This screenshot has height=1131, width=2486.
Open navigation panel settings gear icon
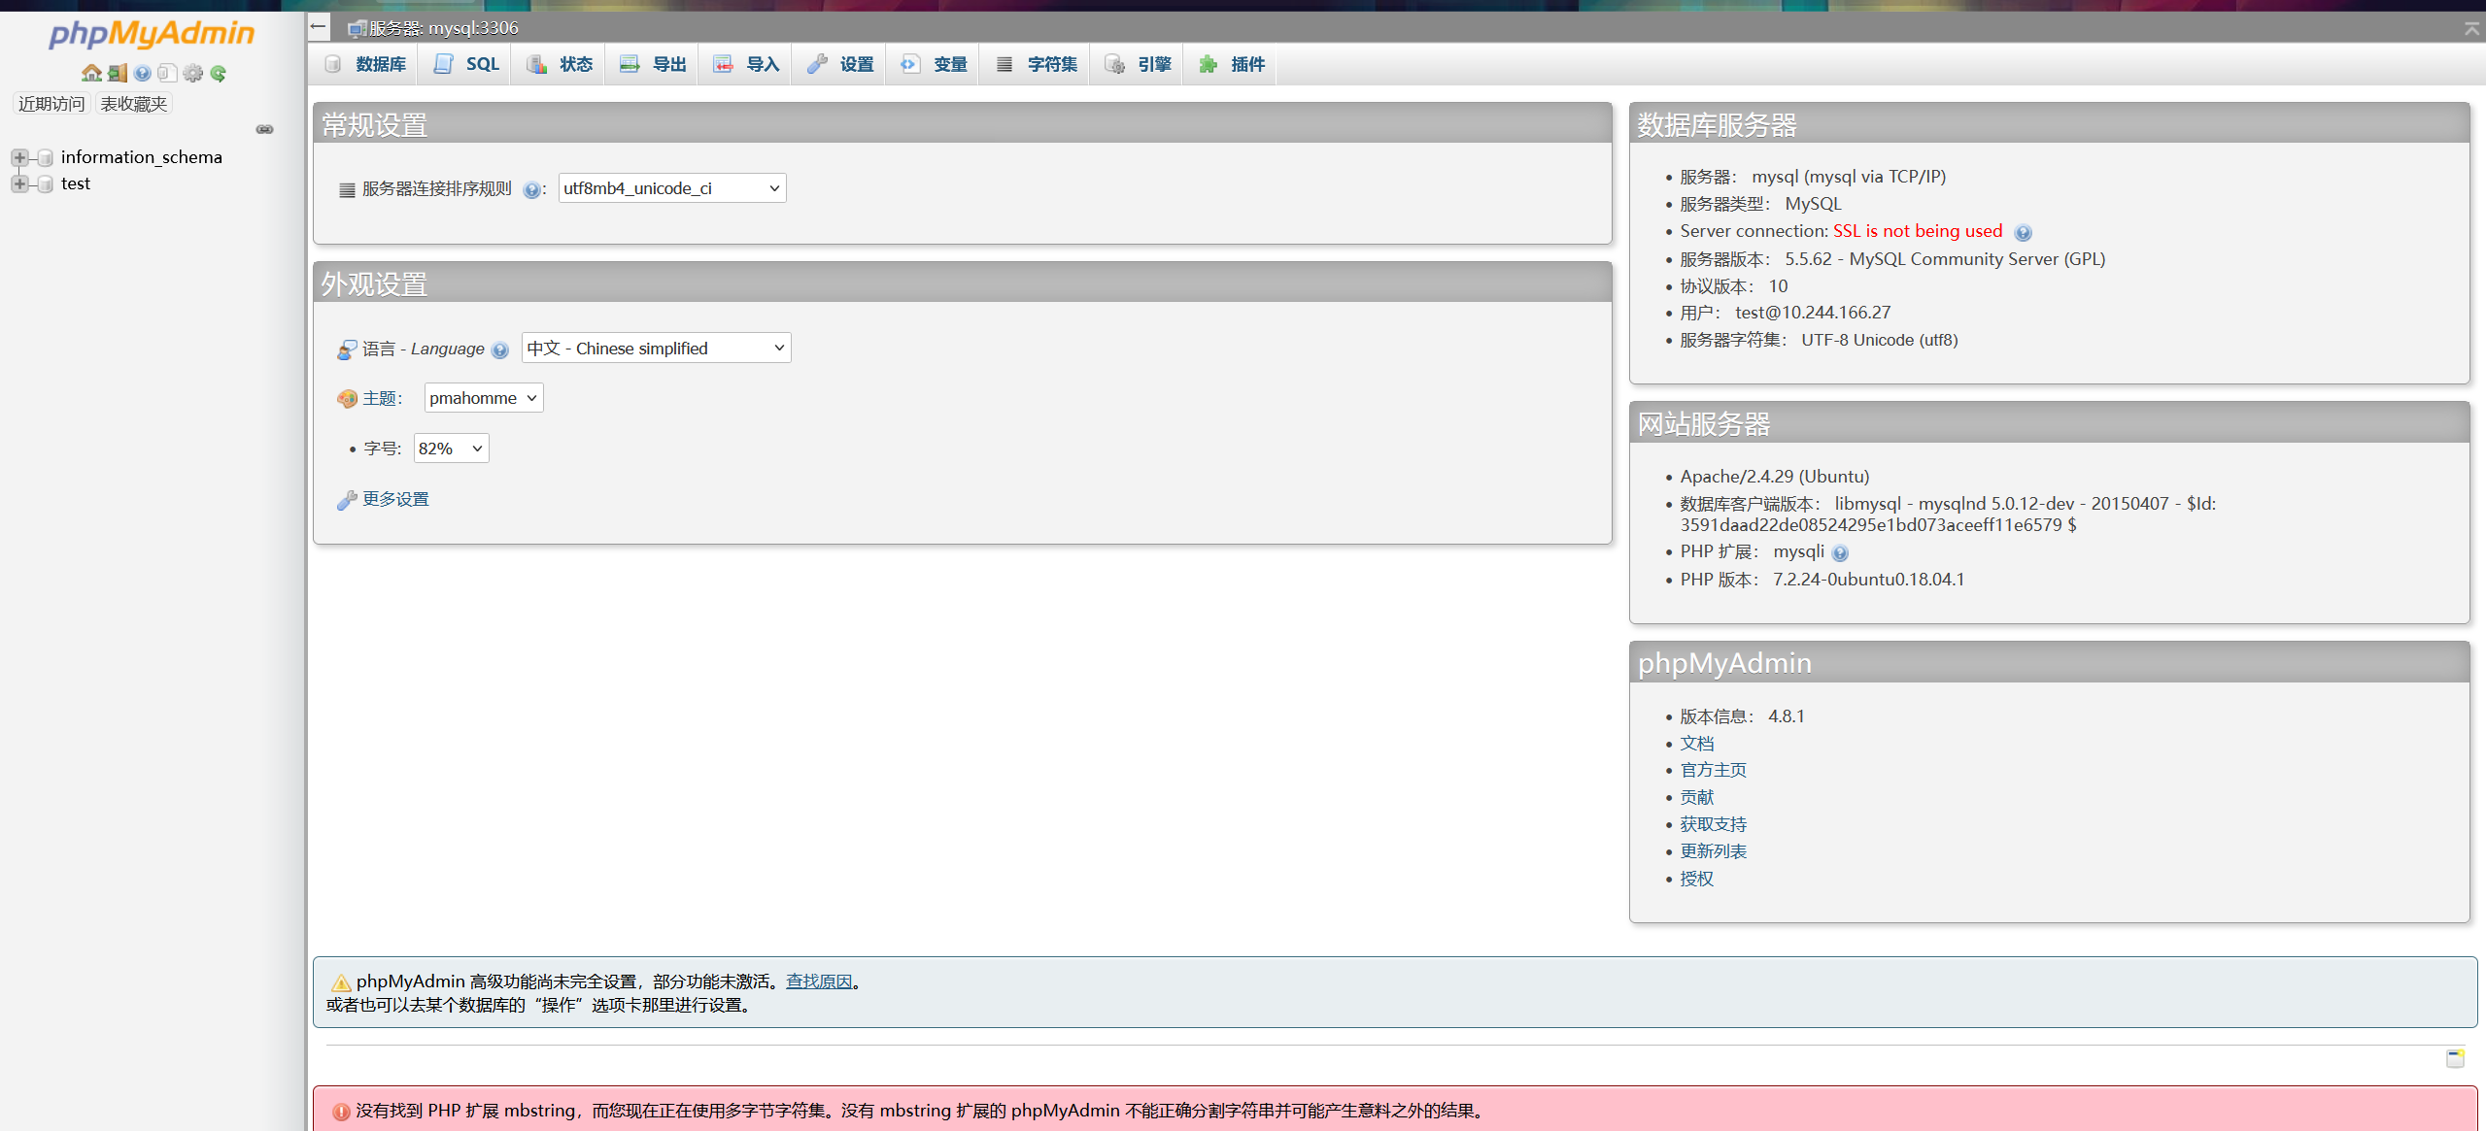193,74
